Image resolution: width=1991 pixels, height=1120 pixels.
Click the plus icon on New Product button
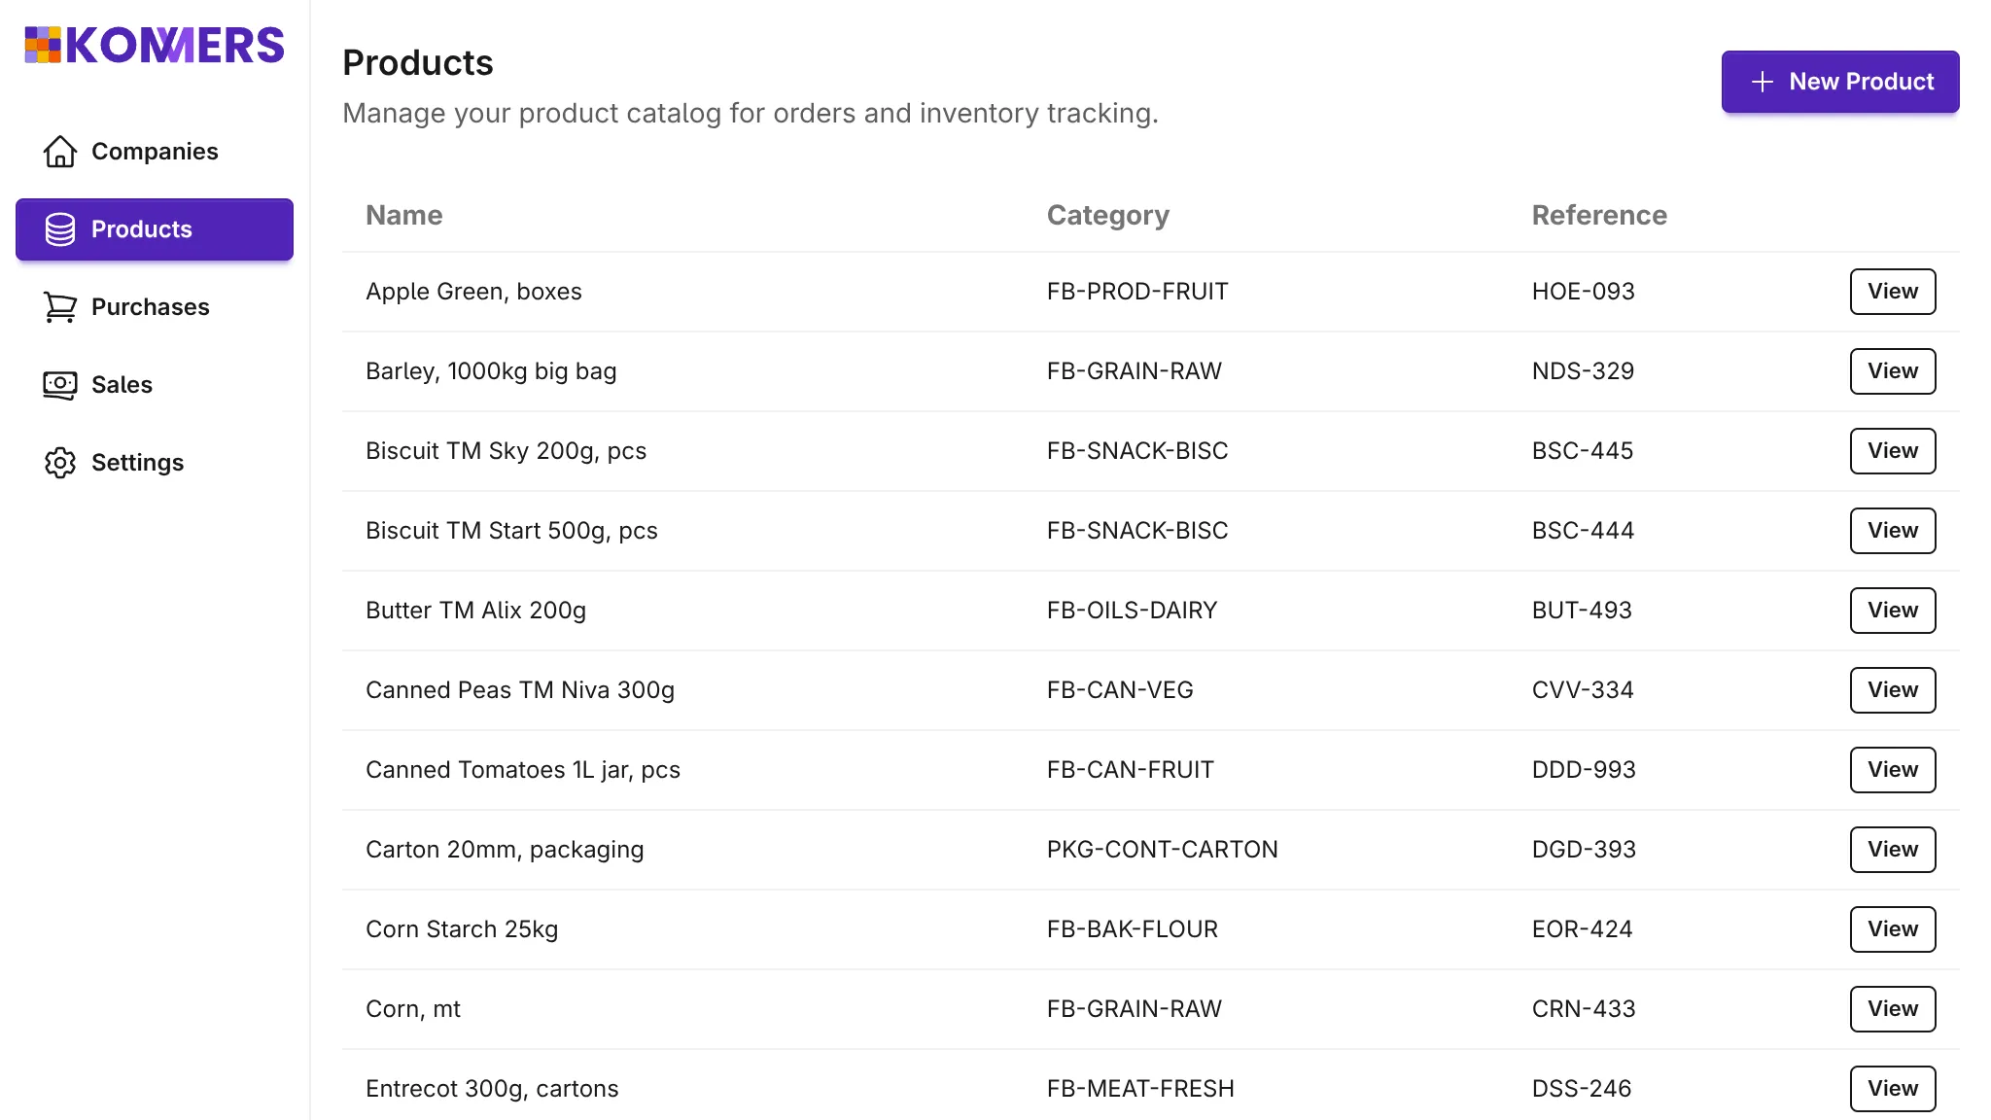click(x=1761, y=82)
